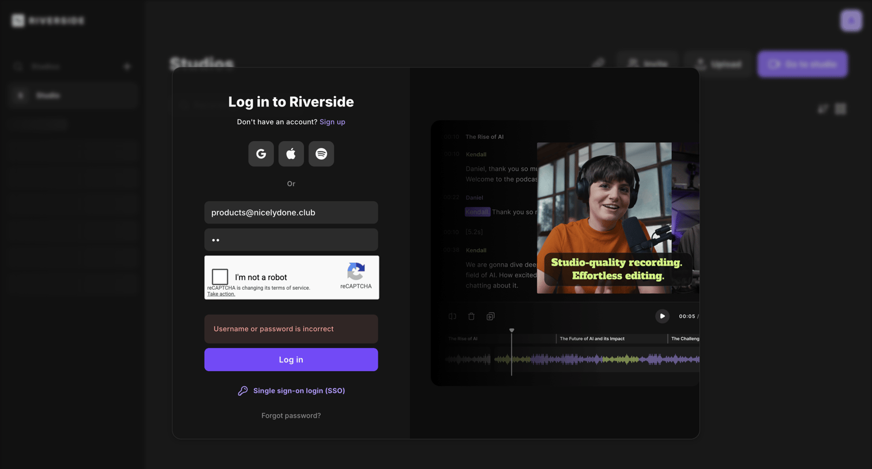
Task: Click the Upload button in background page
Action: coord(719,64)
